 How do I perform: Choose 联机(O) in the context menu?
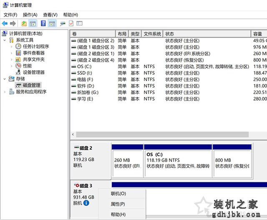click(x=118, y=194)
